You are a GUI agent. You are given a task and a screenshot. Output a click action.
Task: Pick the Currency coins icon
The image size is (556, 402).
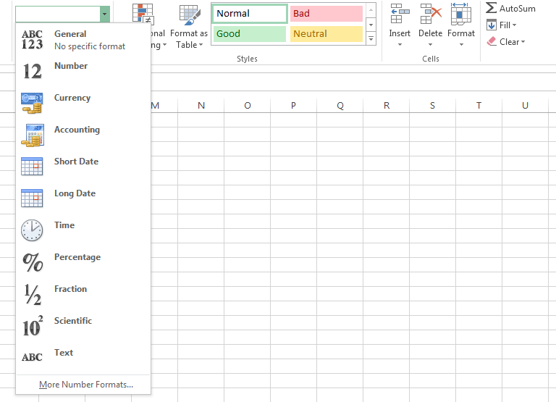point(32,104)
